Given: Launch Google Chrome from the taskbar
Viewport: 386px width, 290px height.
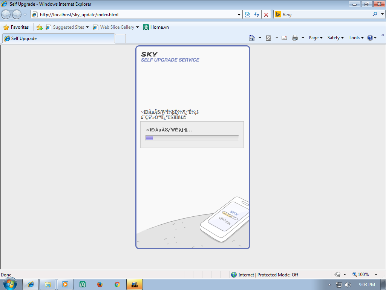Looking at the screenshot, I should pyautogui.click(x=117, y=285).
